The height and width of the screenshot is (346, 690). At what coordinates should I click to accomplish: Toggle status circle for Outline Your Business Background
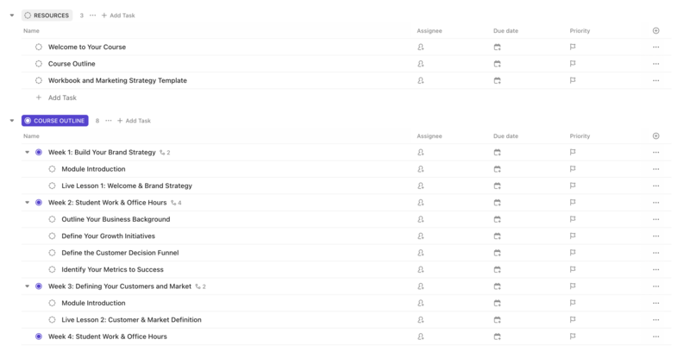click(x=53, y=219)
